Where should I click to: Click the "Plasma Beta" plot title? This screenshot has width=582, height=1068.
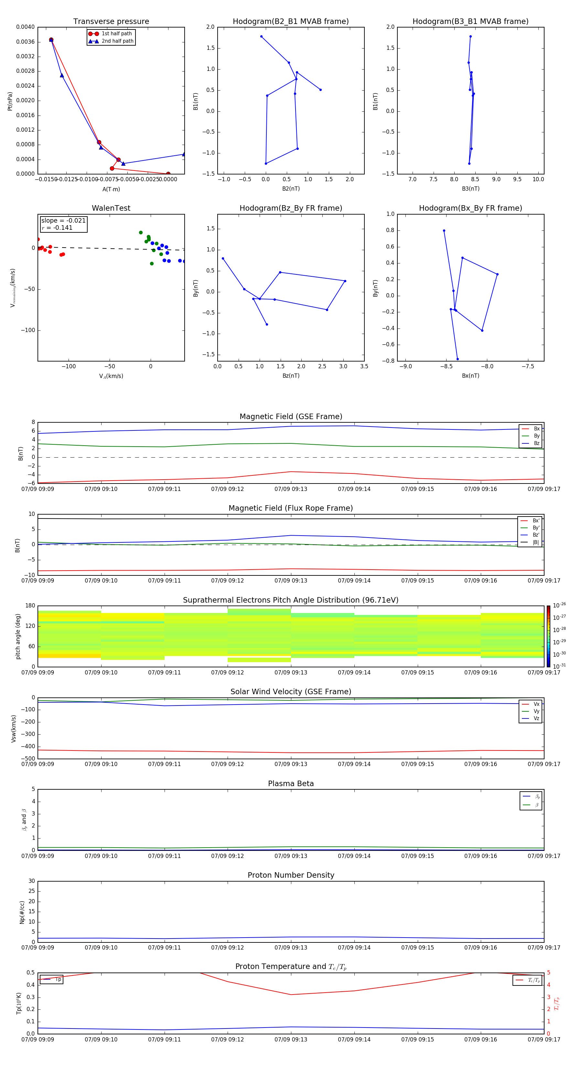coord(291,784)
